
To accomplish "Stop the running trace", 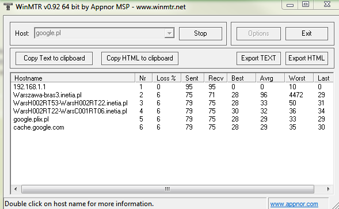I will point(200,33).
